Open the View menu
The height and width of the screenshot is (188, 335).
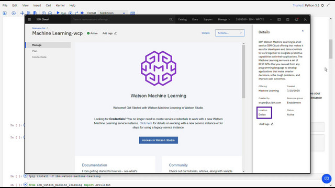coord(25,5)
